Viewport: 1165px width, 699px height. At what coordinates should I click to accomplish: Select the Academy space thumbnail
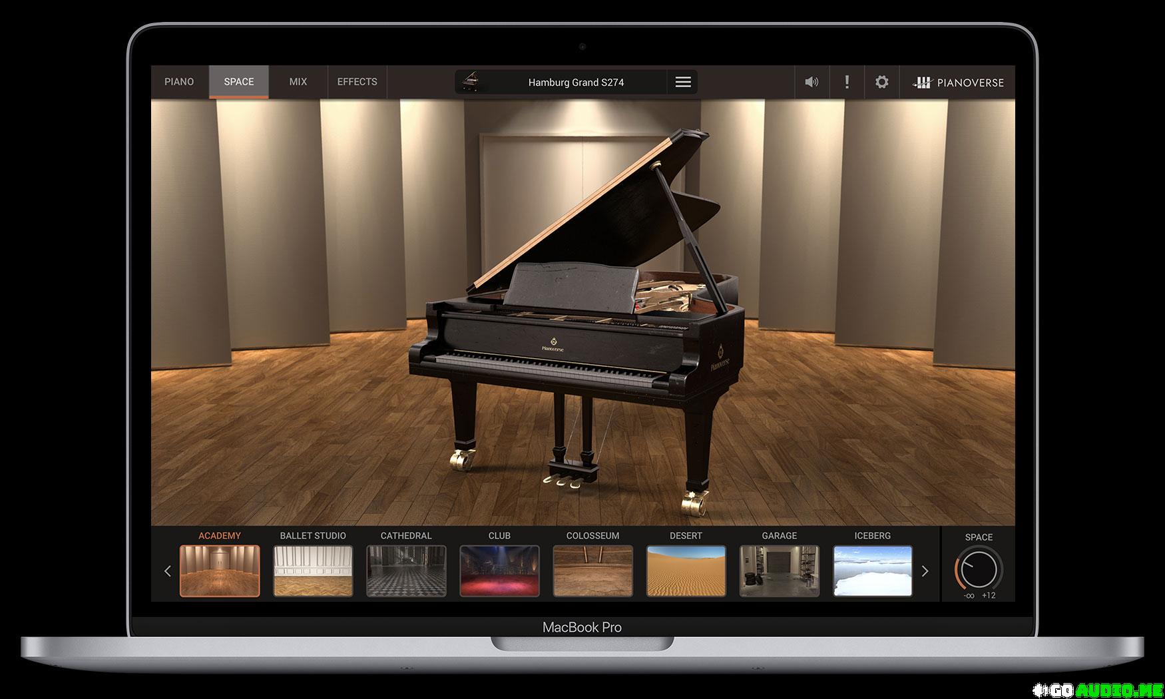(220, 571)
